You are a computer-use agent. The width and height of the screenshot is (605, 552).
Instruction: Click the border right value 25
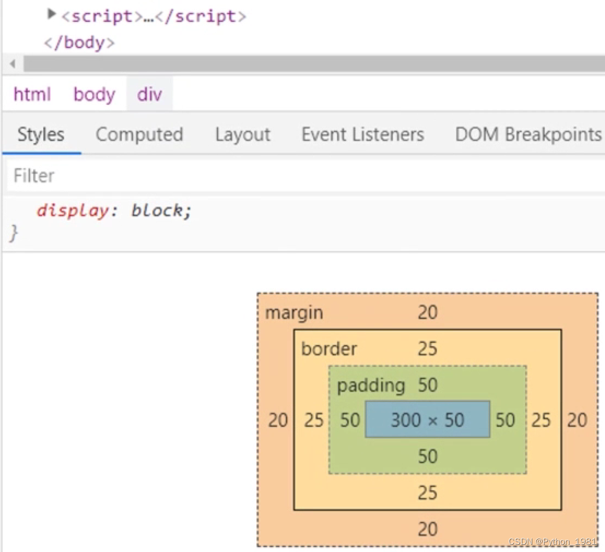pyautogui.click(x=541, y=420)
